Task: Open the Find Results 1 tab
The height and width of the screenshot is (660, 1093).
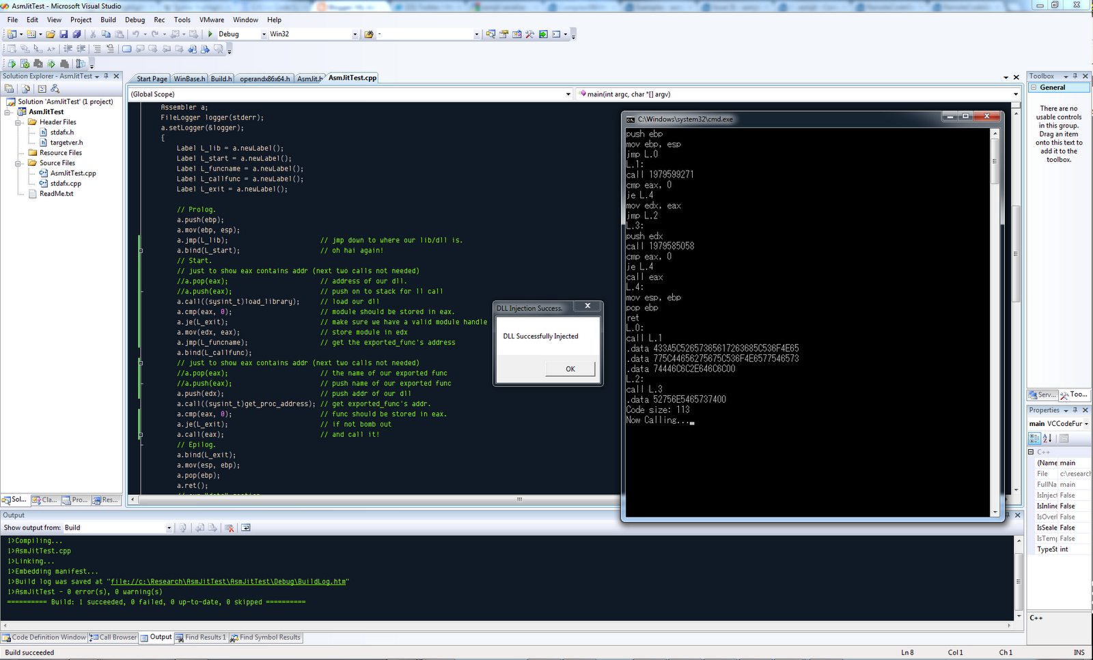Action: [201, 637]
